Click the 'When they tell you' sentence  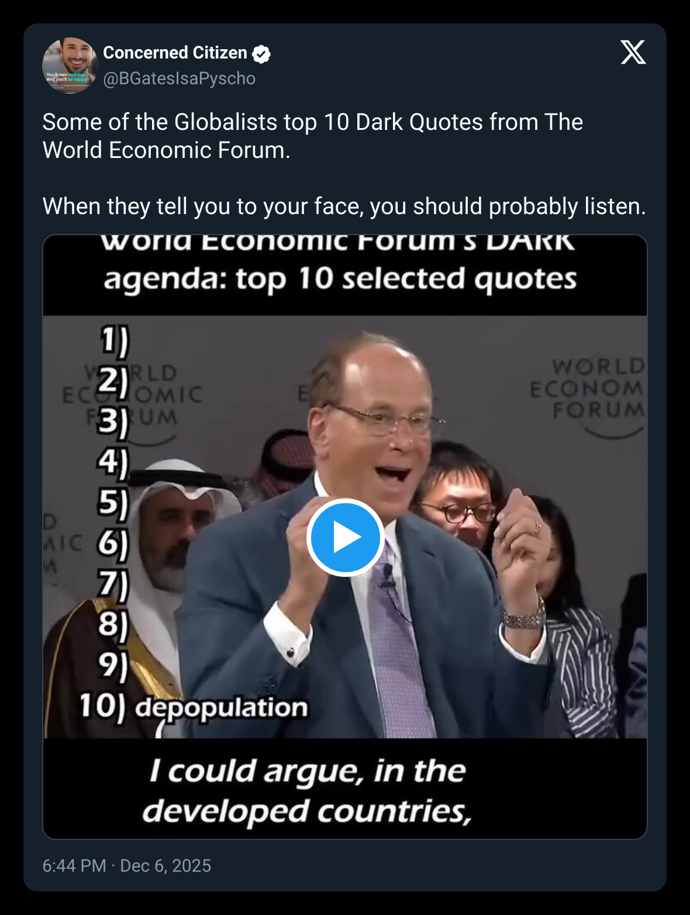click(x=344, y=207)
